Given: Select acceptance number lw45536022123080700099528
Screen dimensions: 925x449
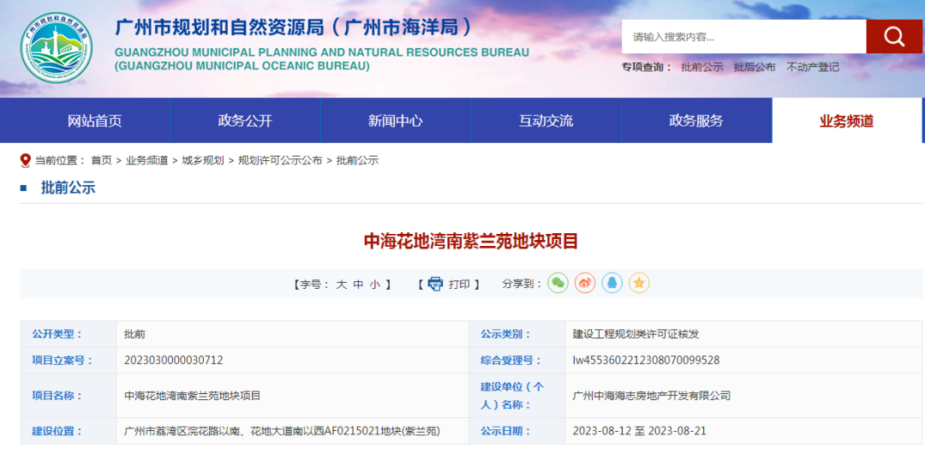Looking at the screenshot, I should coord(646,360).
